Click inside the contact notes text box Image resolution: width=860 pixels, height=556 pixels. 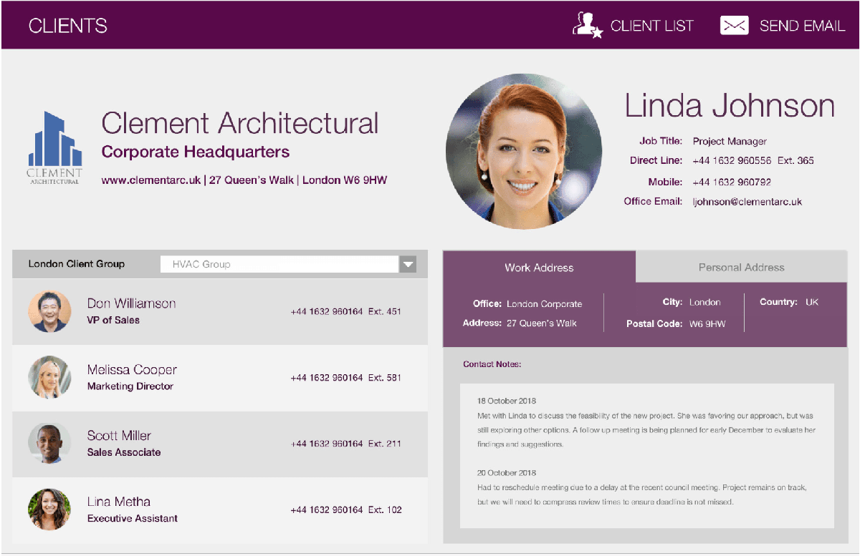pos(647,456)
